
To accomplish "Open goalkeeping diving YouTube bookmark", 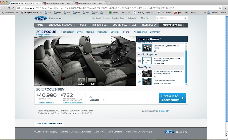I will (x=185, y=13).
